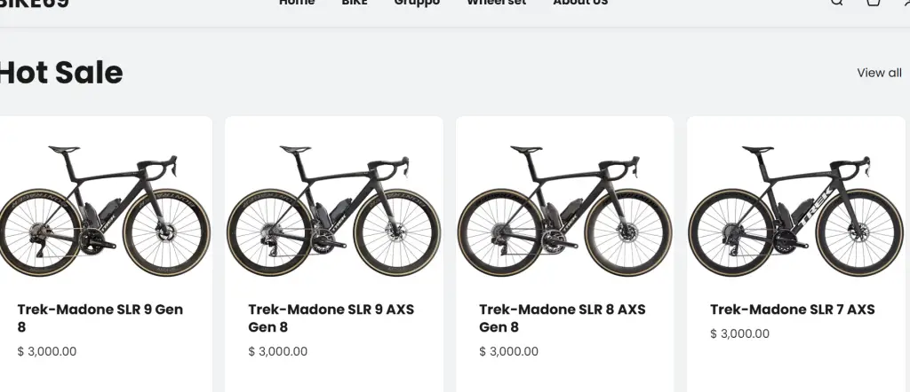The width and height of the screenshot is (910, 392).
Task: Click the Hot Sale section heading
Action: tap(60, 73)
